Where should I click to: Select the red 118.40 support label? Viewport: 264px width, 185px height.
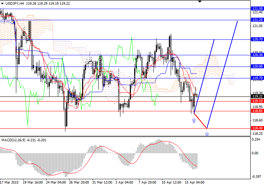point(257,128)
